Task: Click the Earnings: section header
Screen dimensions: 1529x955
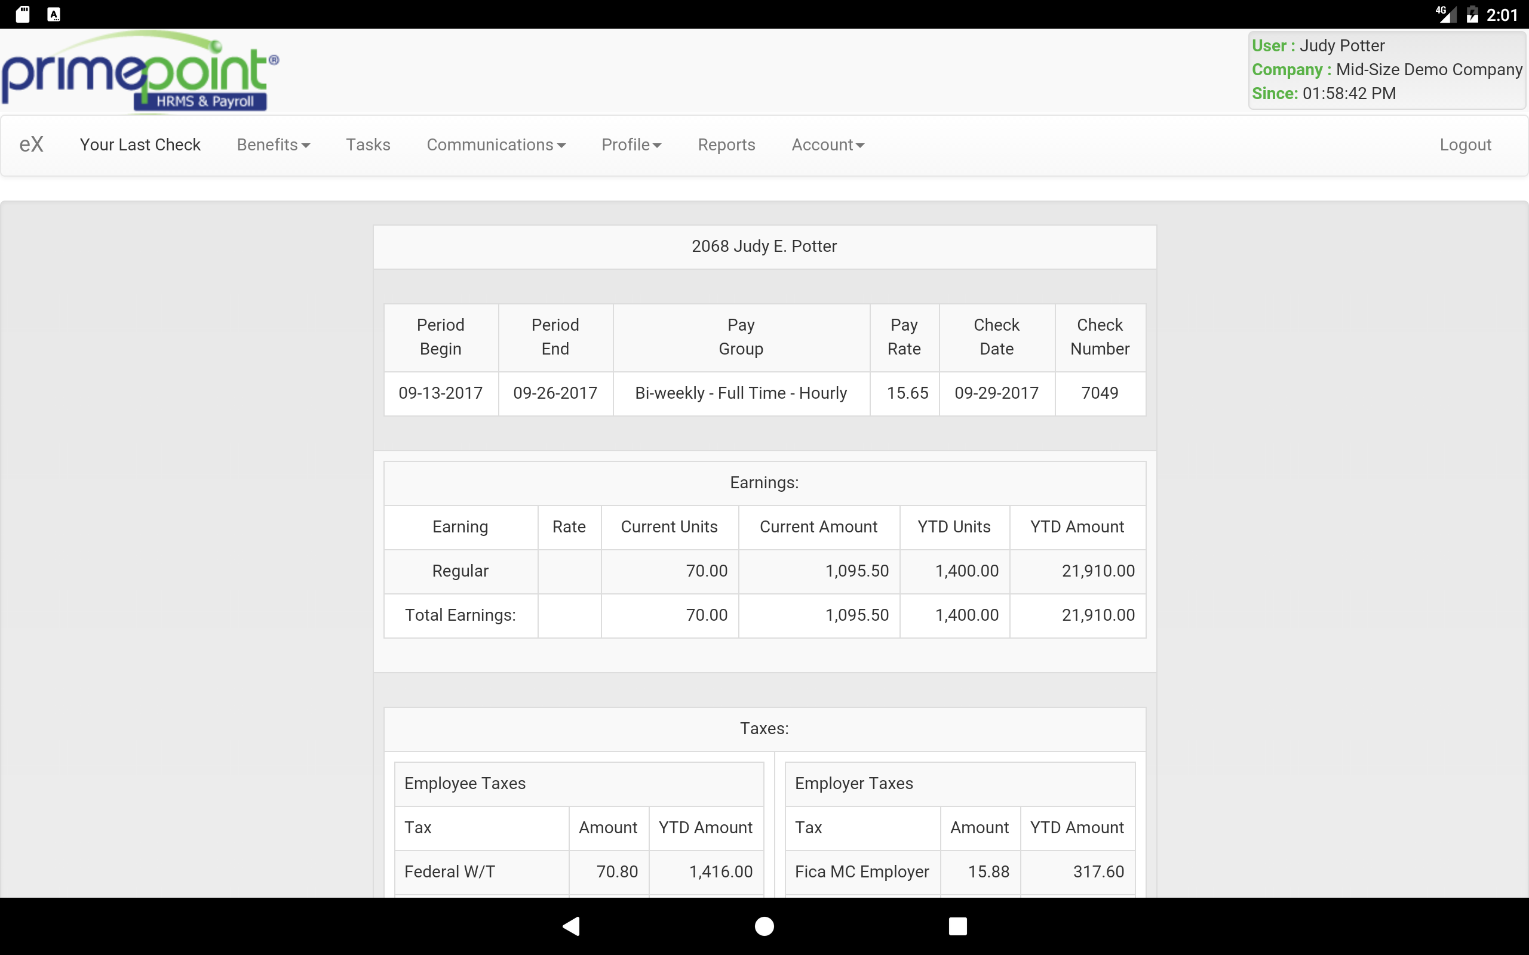Action: [x=764, y=482]
